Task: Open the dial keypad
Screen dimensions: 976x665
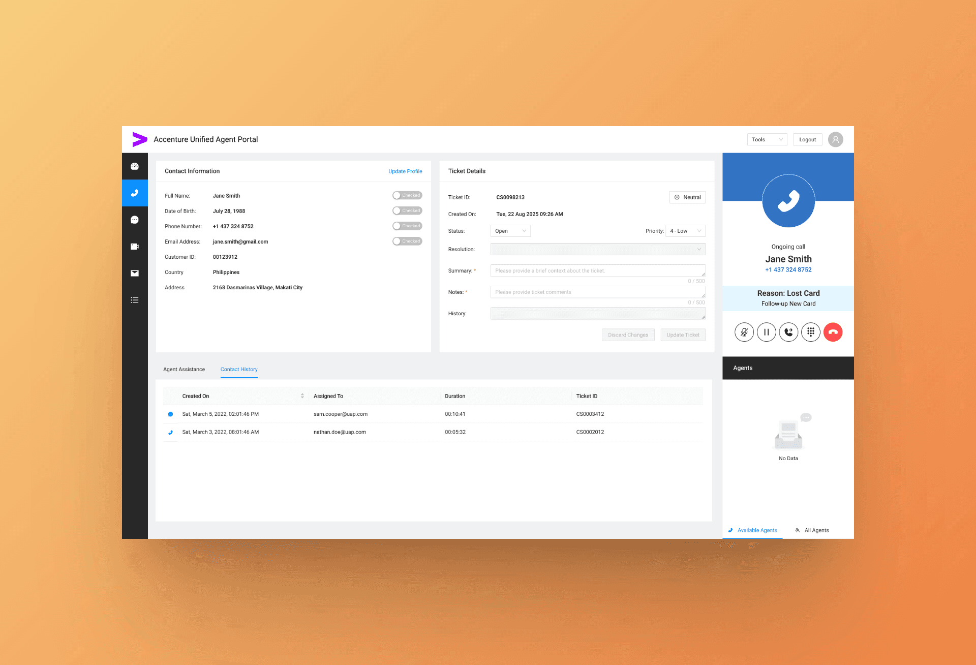Action: tap(811, 332)
